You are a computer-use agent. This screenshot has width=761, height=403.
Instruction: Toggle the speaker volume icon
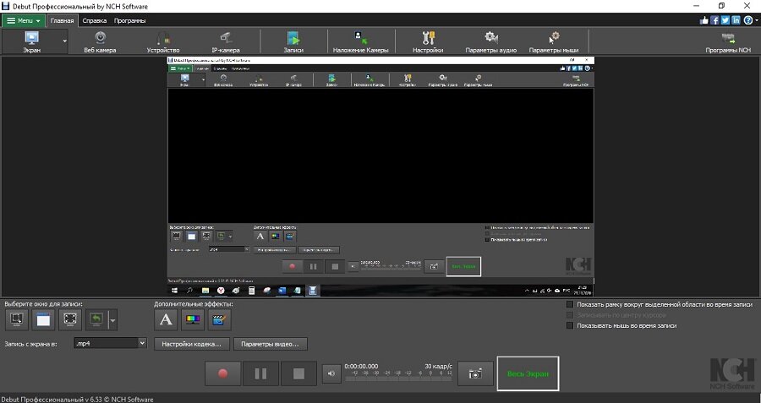pyautogui.click(x=331, y=373)
